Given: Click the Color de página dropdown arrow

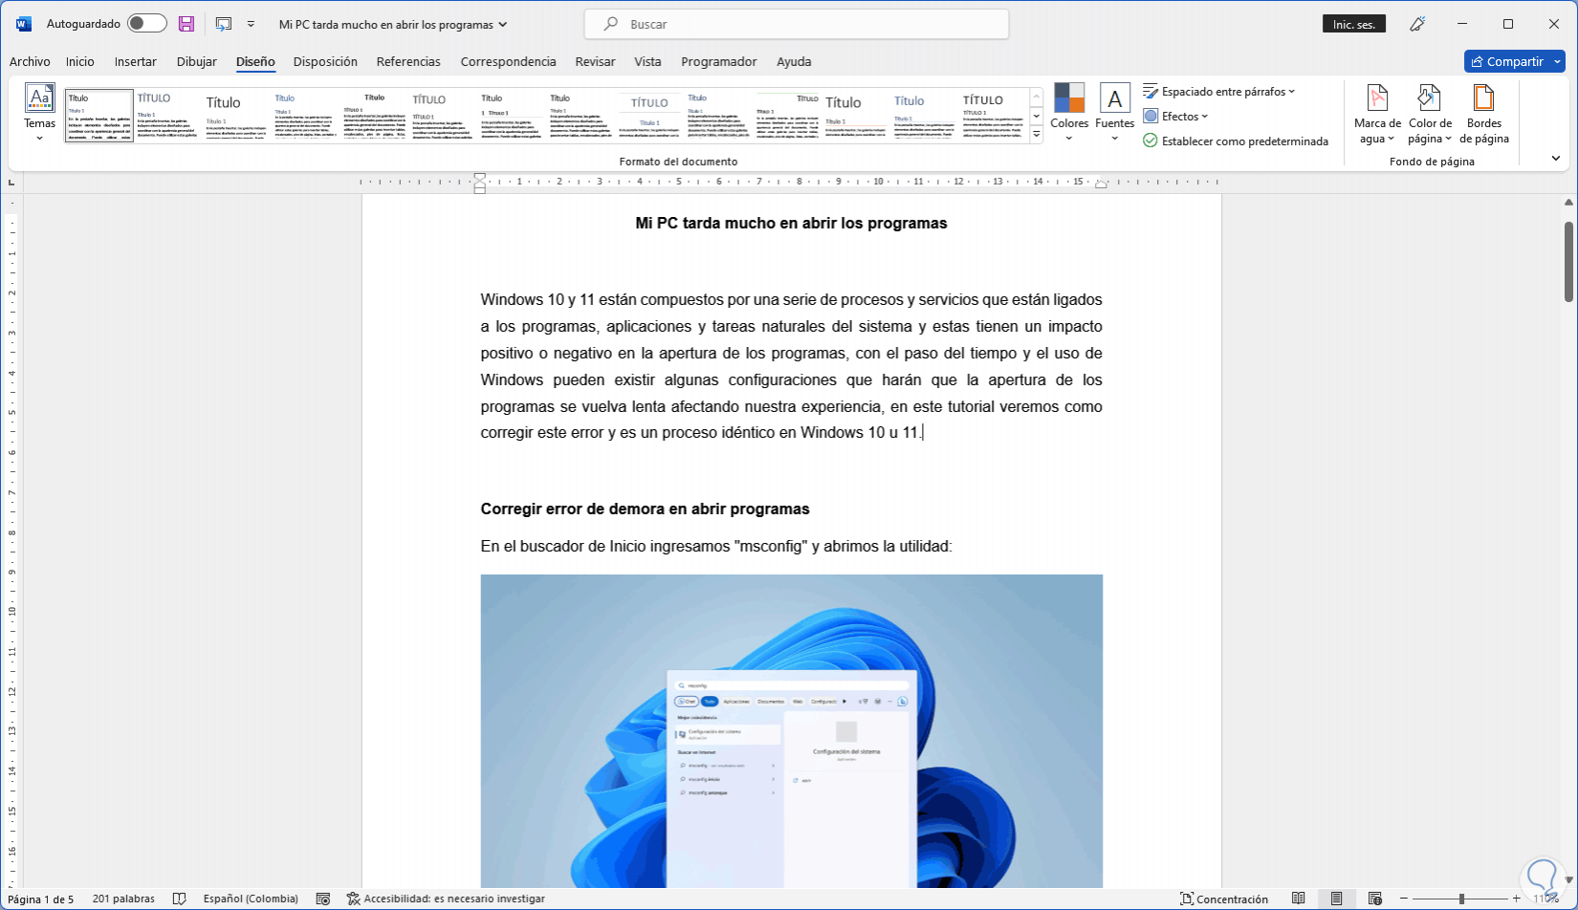Looking at the screenshot, I should pos(1448,140).
